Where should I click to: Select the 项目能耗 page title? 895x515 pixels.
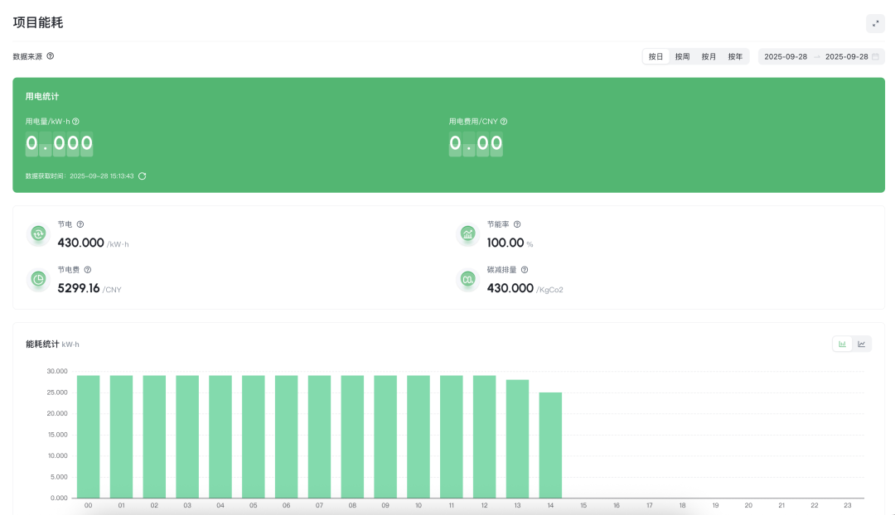tap(37, 23)
